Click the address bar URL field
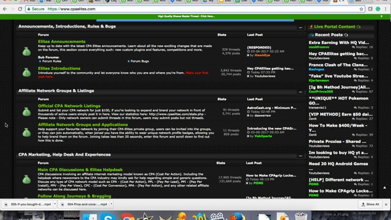Viewport: 391px width, 220px height. point(194,9)
